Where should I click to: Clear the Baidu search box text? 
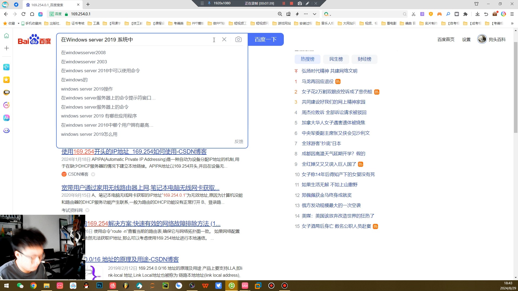pyautogui.click(x=224, y=39)
